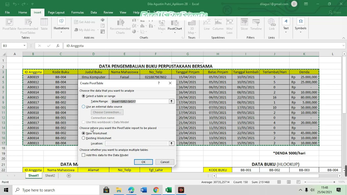Screen dimensions: 347x195
Task: Open Google Chrome from the taskbar
Action: tap(156, 190)
